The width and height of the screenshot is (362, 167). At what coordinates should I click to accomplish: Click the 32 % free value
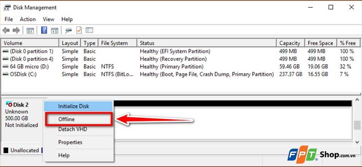(x=345, y=67)
